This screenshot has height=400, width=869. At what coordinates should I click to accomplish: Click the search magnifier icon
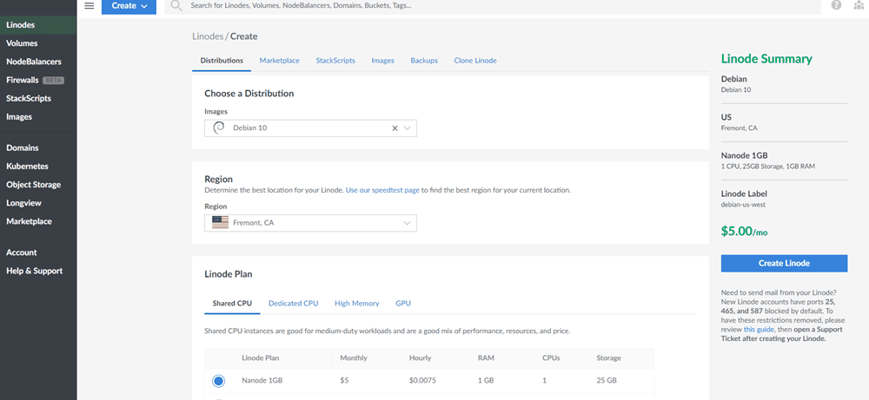(176, 6)
